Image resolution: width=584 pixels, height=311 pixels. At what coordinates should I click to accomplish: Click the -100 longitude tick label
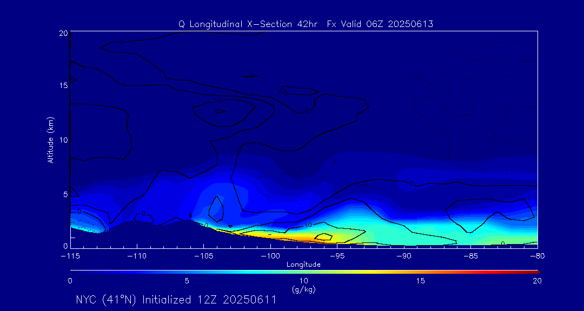[x=270, y=256]
